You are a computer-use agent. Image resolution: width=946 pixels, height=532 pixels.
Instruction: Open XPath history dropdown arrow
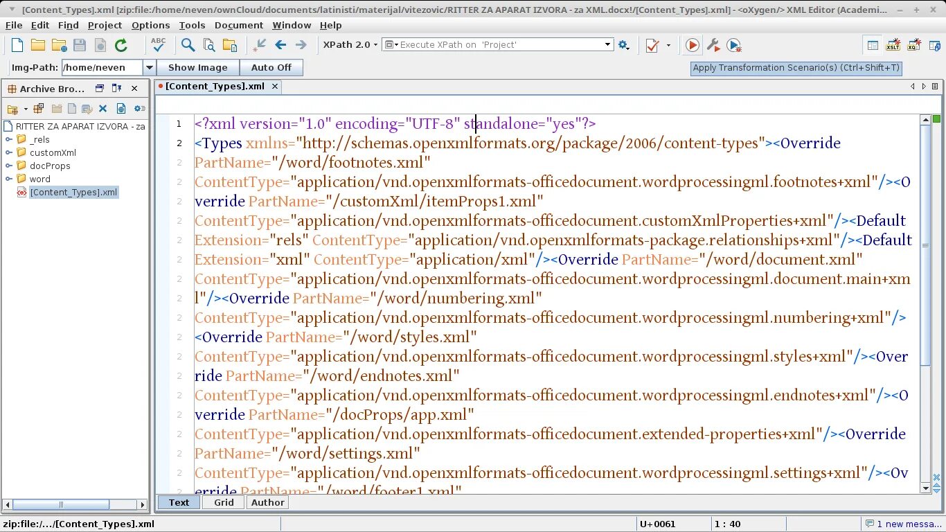pyautogui.click(x=607, y=45)
